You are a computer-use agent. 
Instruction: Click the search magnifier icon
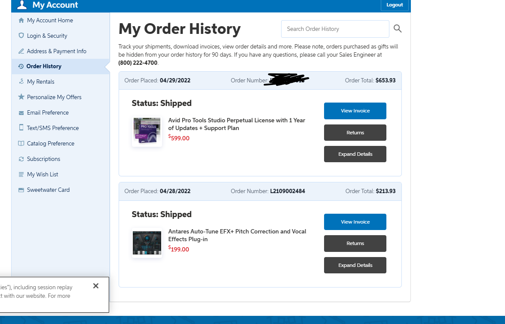click(x=398, y=29)
